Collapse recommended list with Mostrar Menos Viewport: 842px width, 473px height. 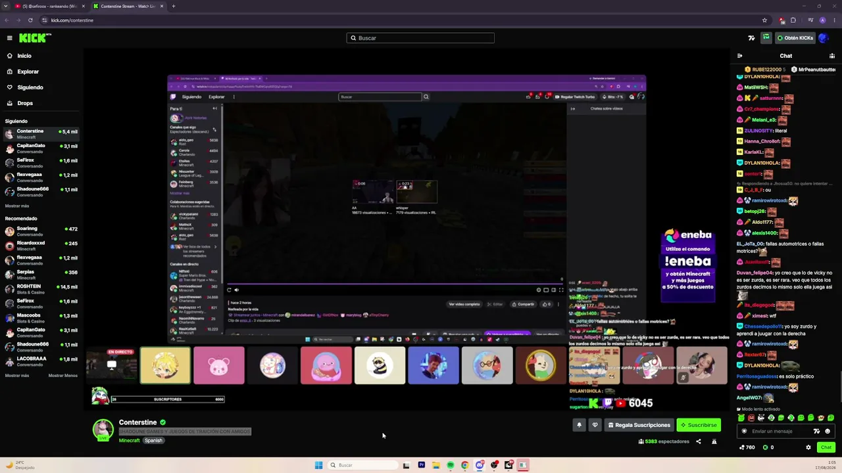point(63,376)
